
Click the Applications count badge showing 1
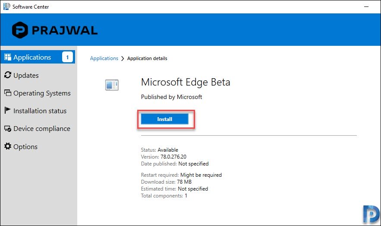point(67,57)
